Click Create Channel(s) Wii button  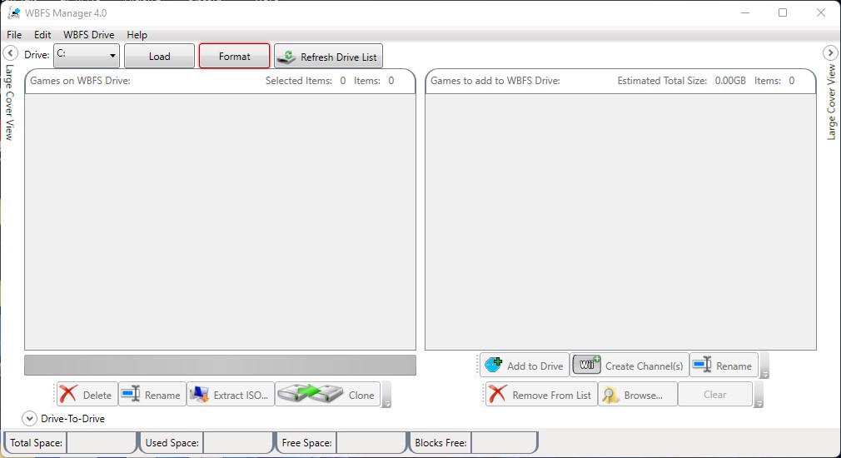pos(630,366)
